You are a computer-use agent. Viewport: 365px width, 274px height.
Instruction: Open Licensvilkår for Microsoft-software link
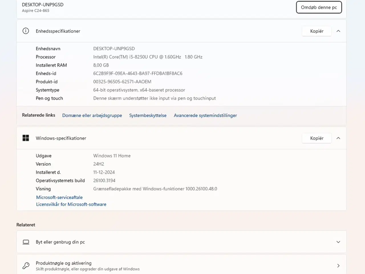pyautogui.click(x=71, y=204)
